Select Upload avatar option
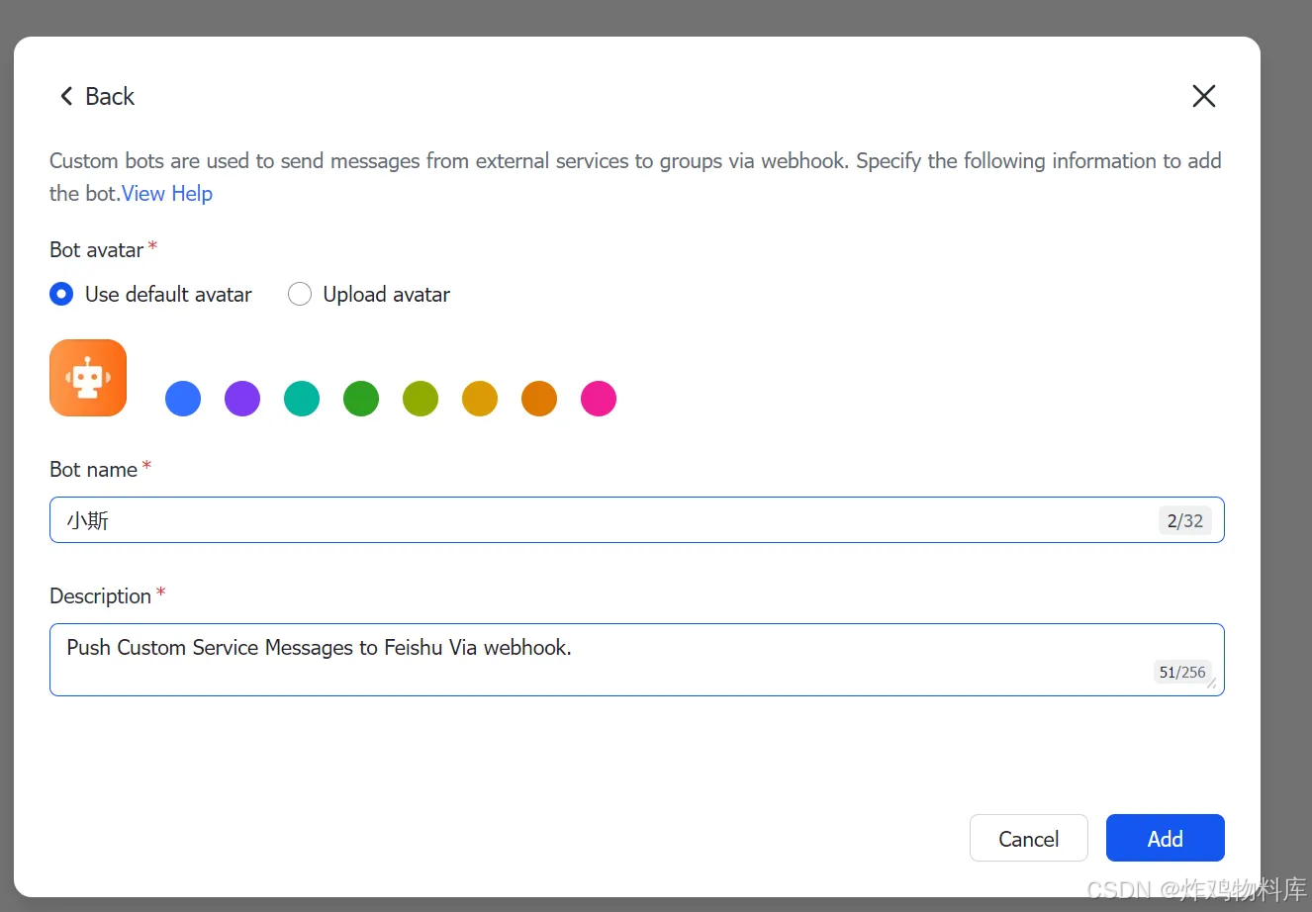Viewport: 1312px width, 912px height. click(369, 294)
